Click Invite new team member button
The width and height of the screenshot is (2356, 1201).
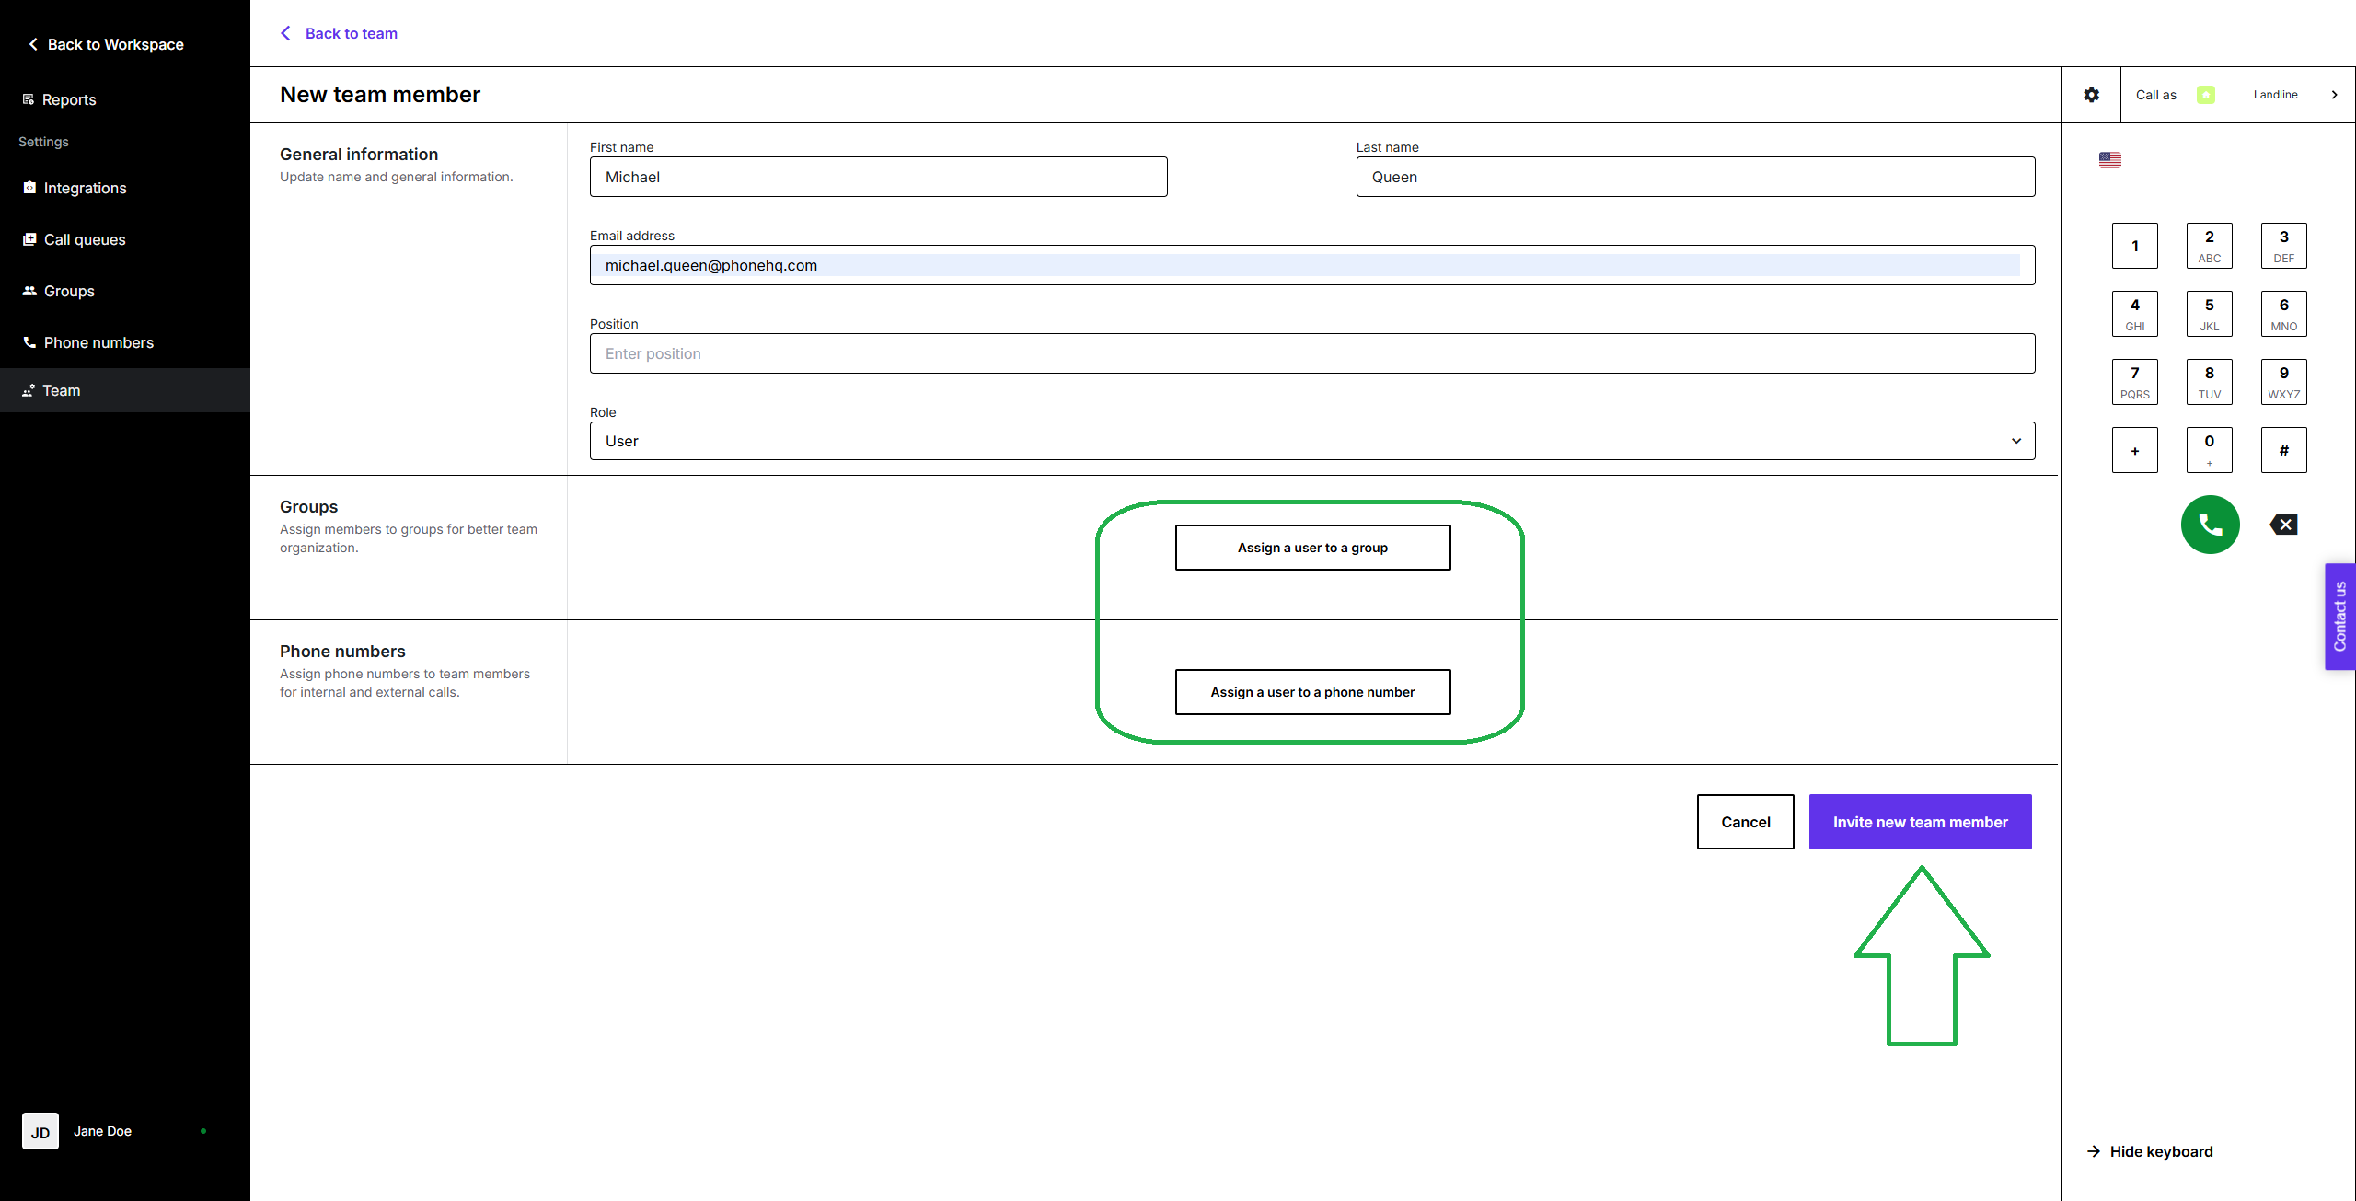click(x=1920, y=822)
